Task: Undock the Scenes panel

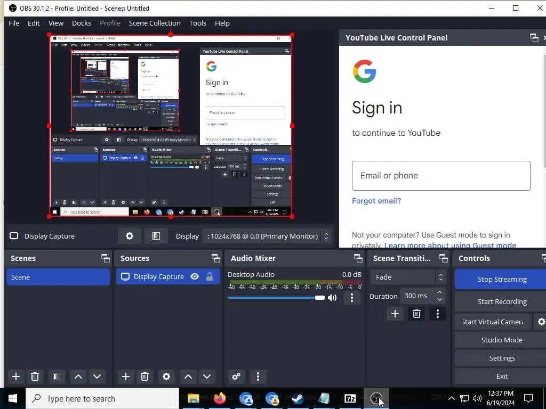Action: [106, 258]
